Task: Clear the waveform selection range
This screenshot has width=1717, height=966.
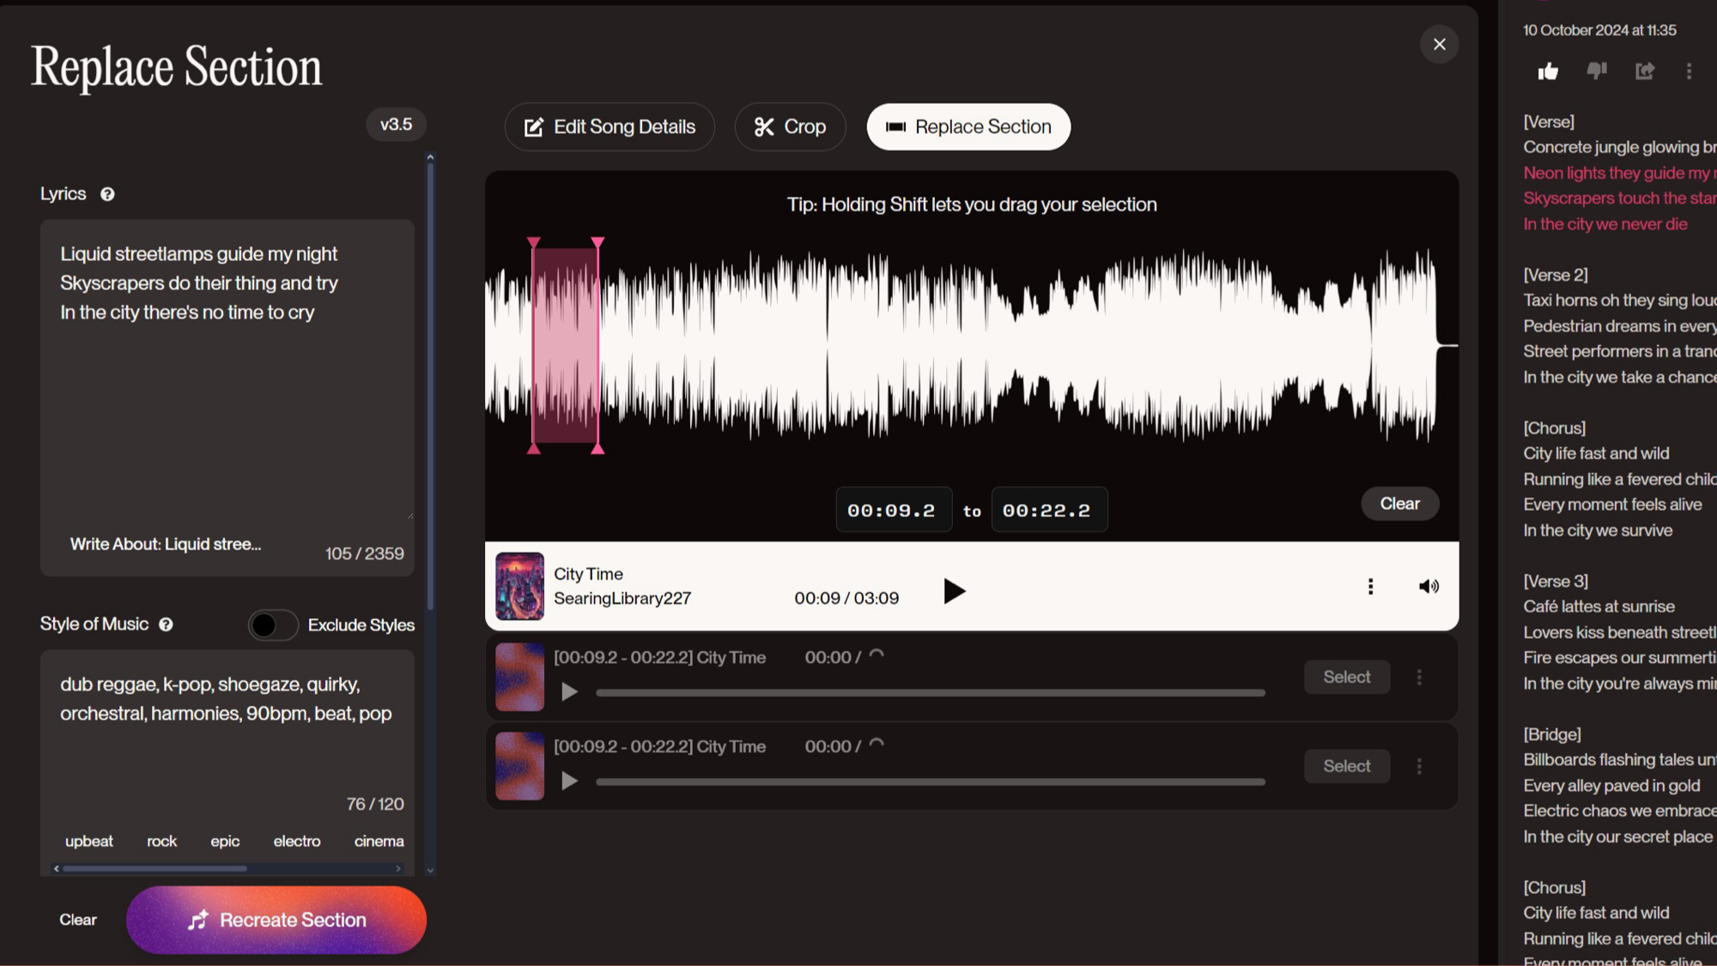Action: point(1399,504)
